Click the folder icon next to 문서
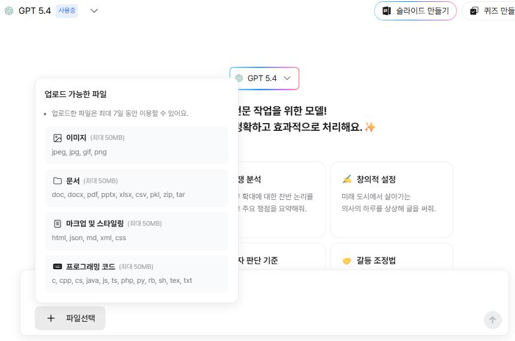Image resolution: width=515 pixels, height=341 pixels. pyautogui.click(x=58, y=181)
